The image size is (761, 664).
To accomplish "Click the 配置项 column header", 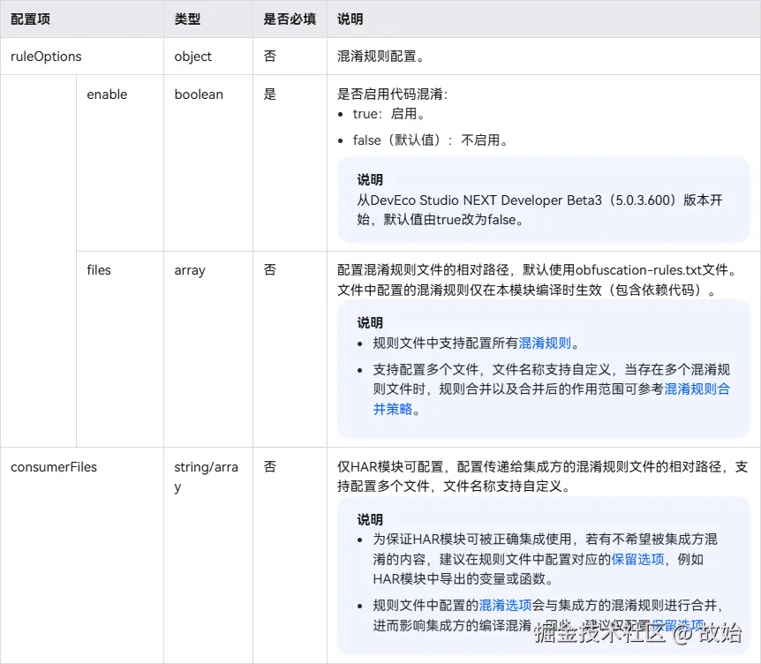I will [x=30, y=19].
